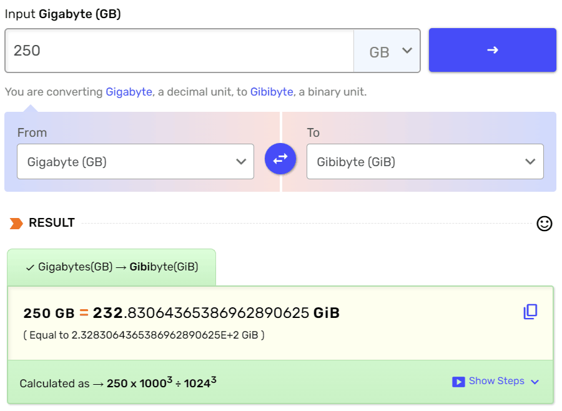The width and height of the screenshot is (562, 411).
Task: Open the Gigabyte link in description
Action: click(x=129, y=92)
